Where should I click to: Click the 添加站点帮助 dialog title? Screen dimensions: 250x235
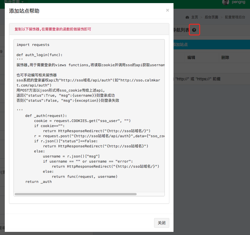24,11
